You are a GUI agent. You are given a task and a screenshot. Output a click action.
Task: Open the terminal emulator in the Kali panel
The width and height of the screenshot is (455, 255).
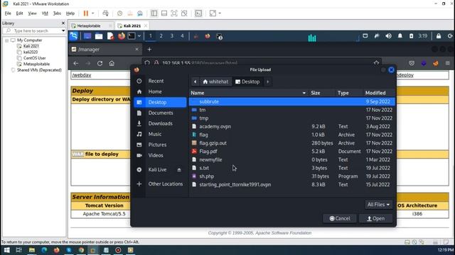[x=132, y=36]
